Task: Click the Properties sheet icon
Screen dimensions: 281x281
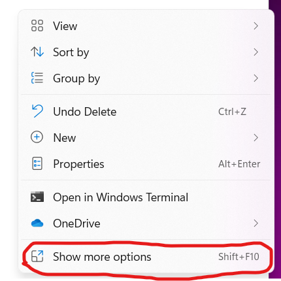Action: tap(37, 163)
